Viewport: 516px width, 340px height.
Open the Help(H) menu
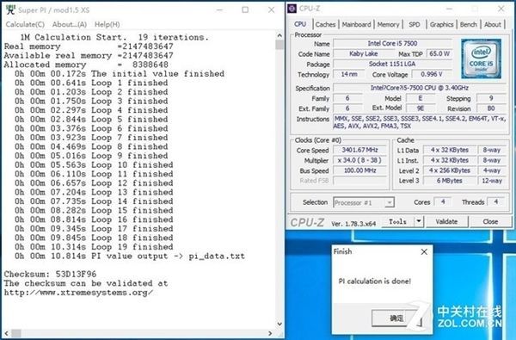click(x=107, y=24)
